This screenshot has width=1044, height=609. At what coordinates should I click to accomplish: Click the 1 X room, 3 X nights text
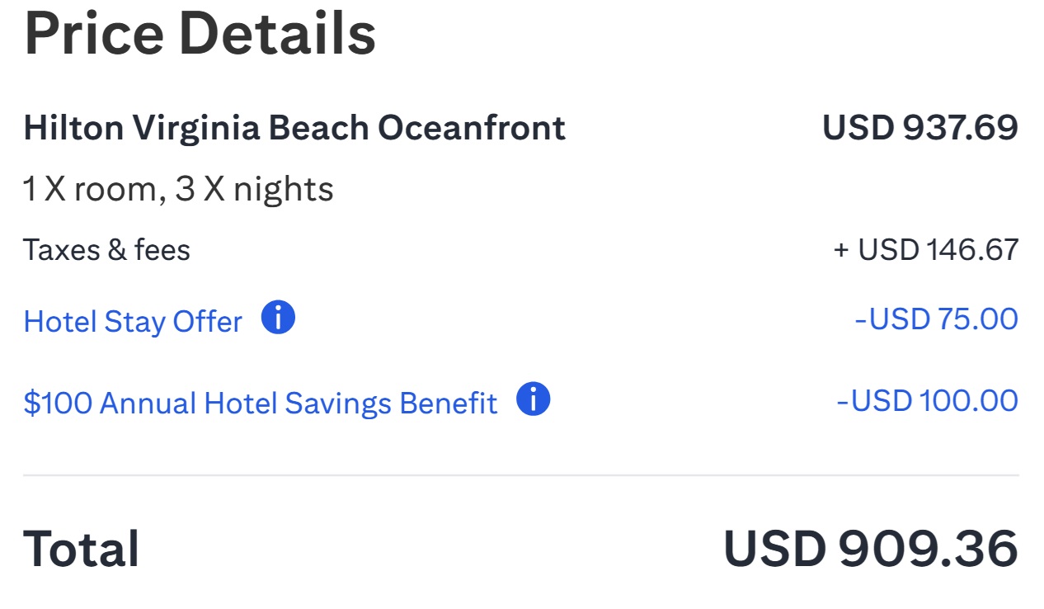[179, 188]
